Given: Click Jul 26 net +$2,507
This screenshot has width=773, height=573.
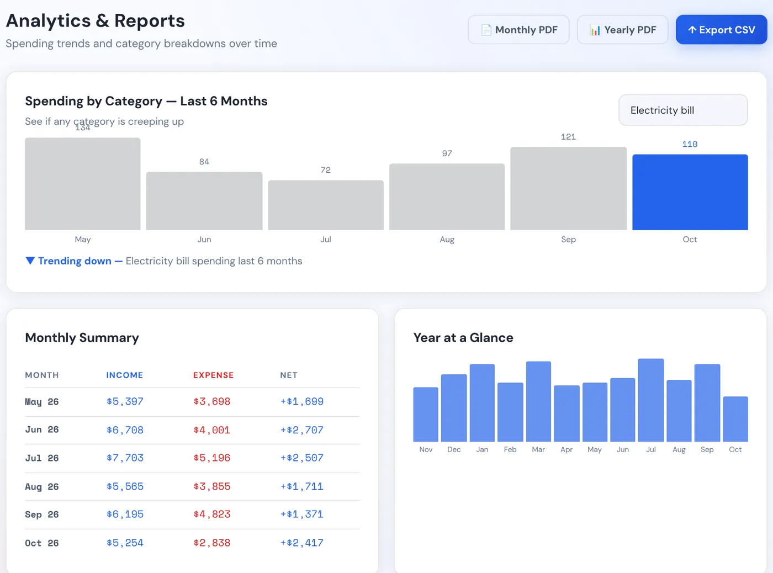Looking at the screenshot, I should (x=302, y=458).
